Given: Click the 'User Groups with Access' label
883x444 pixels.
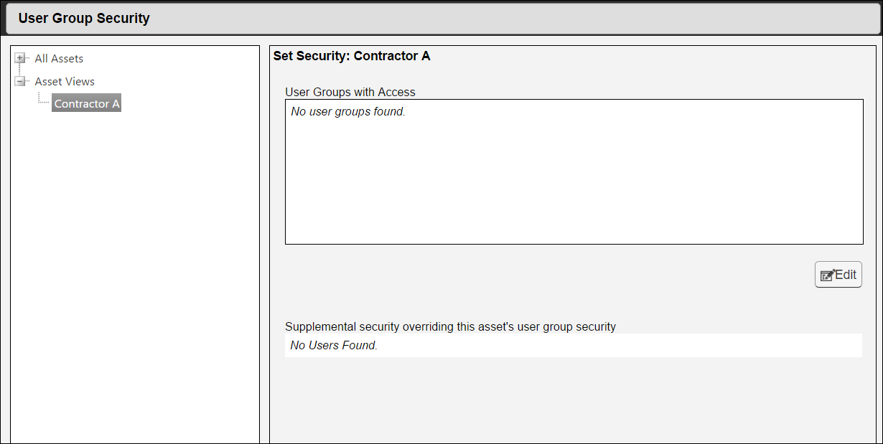Looking at the screenshot, I should [x=350, y=92].
